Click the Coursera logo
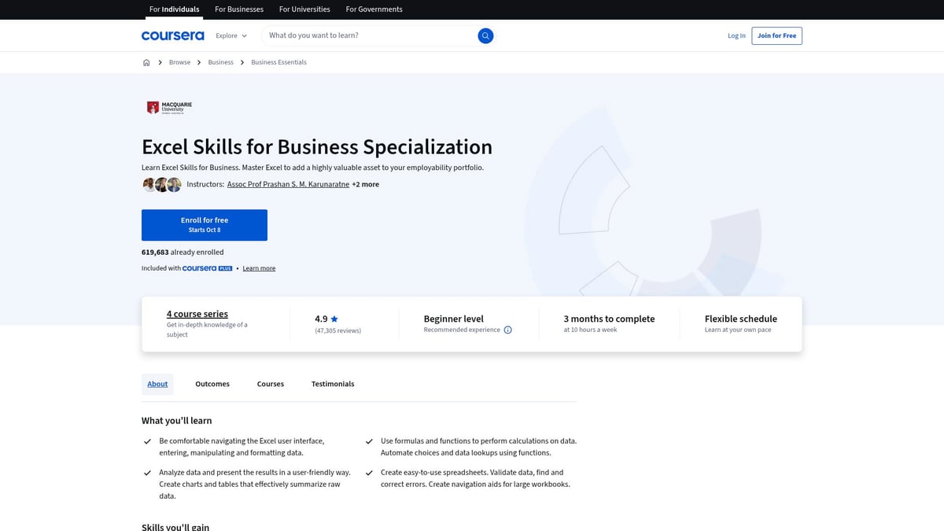This screenshot has height=531, width=944. [172, 35]
